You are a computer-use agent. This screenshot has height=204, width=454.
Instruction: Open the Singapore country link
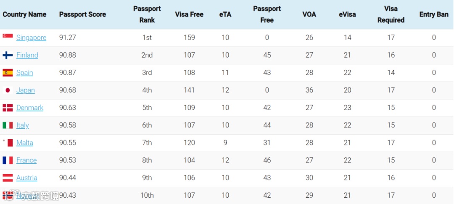31,38
